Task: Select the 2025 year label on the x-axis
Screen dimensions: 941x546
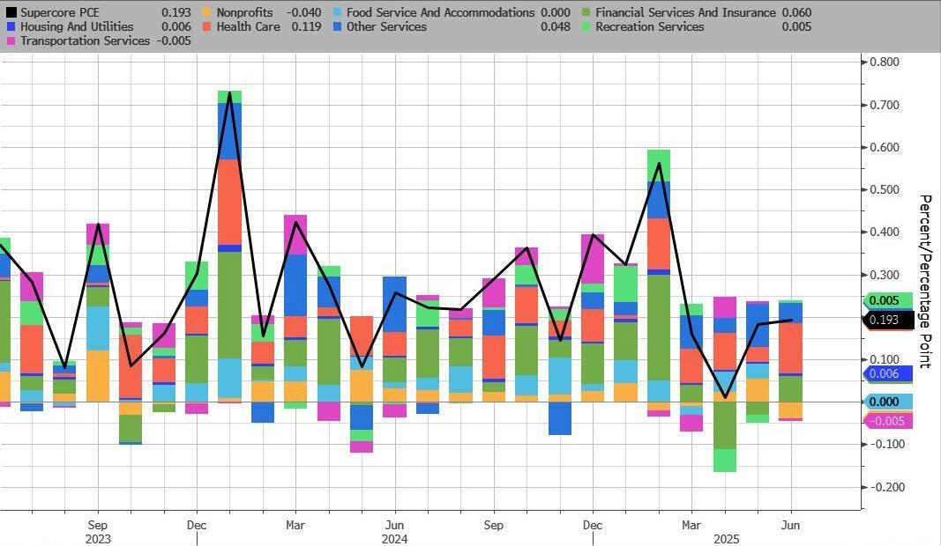Action: coord(725,538)
